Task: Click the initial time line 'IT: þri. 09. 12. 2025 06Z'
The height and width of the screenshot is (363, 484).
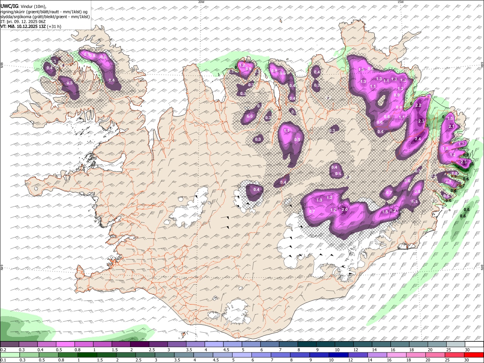Action: 23,22
